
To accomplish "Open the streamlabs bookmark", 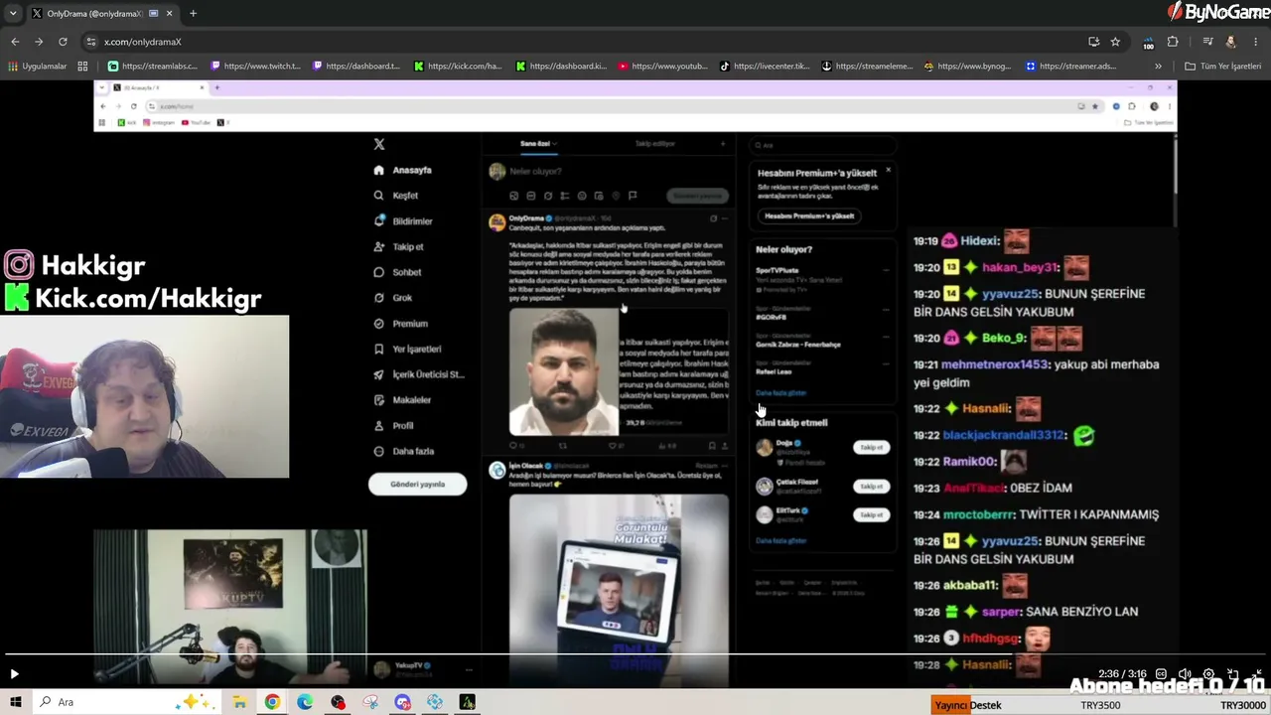I will click(x=153, y=67).
